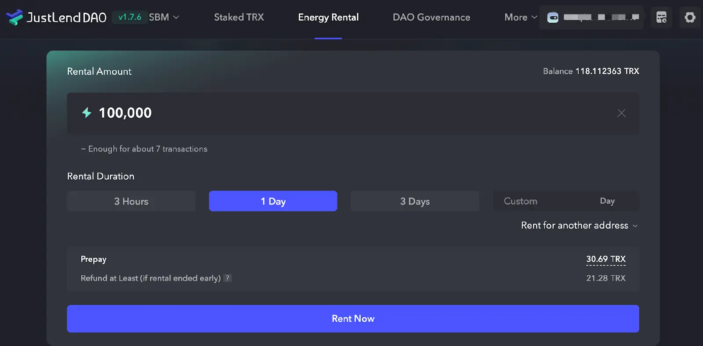This screenshot has width=703, height=346.
Task: Click the Rent Now button
Action: coord(353,319)
